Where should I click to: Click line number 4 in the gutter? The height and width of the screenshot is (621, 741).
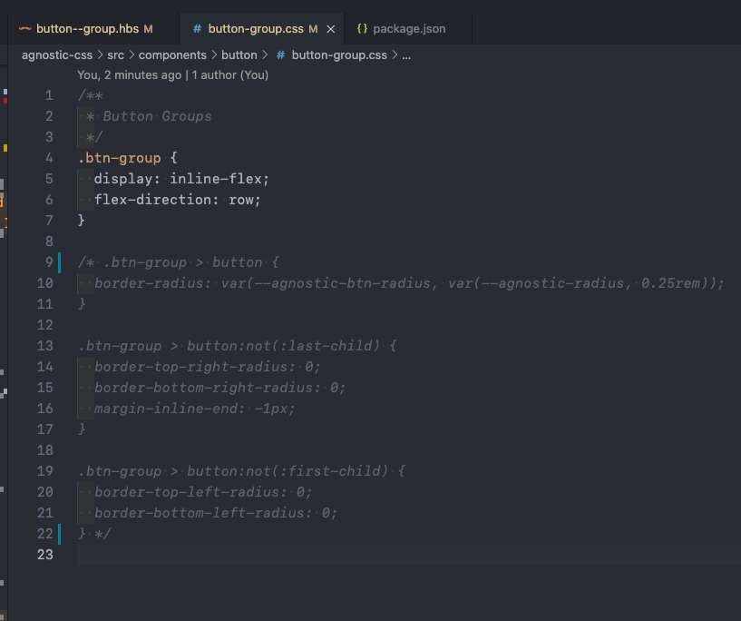49,158
